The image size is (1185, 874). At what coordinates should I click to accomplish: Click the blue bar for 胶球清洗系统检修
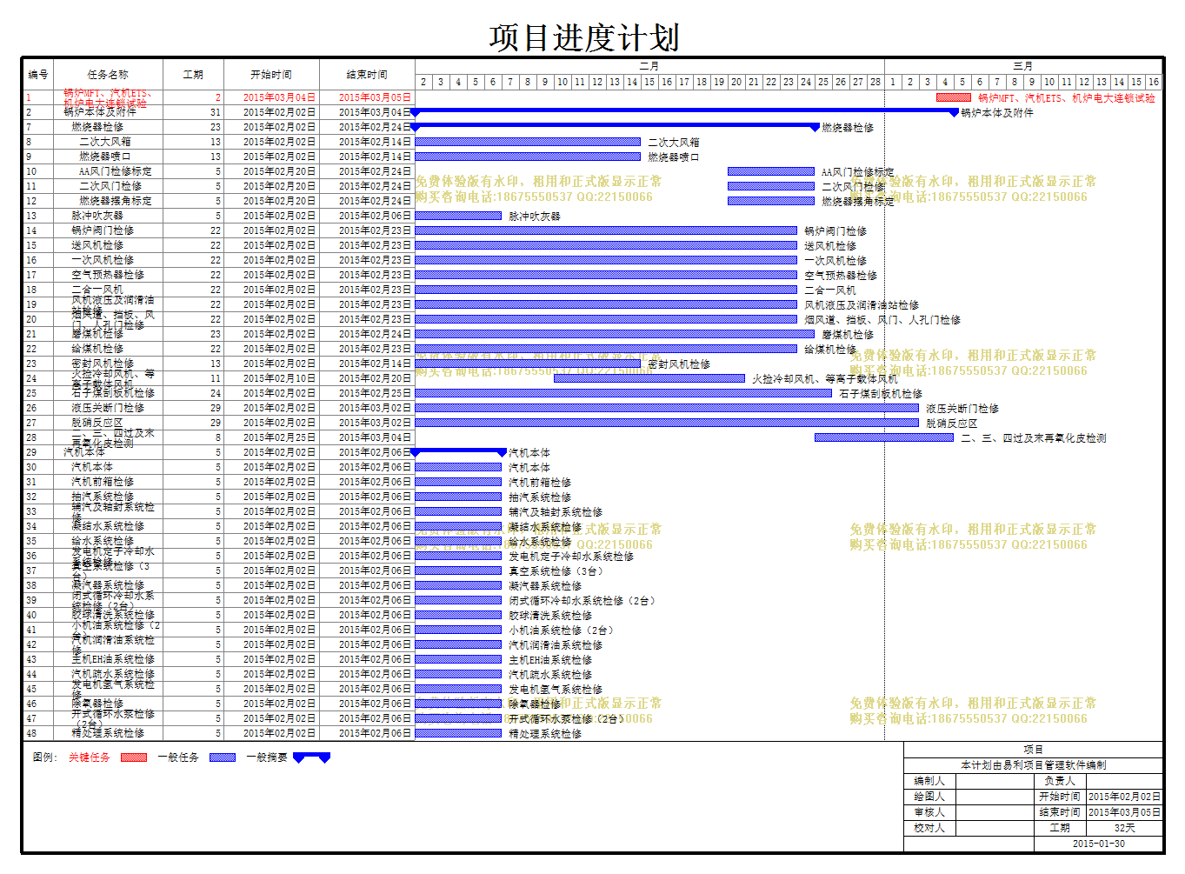[458, 615]
